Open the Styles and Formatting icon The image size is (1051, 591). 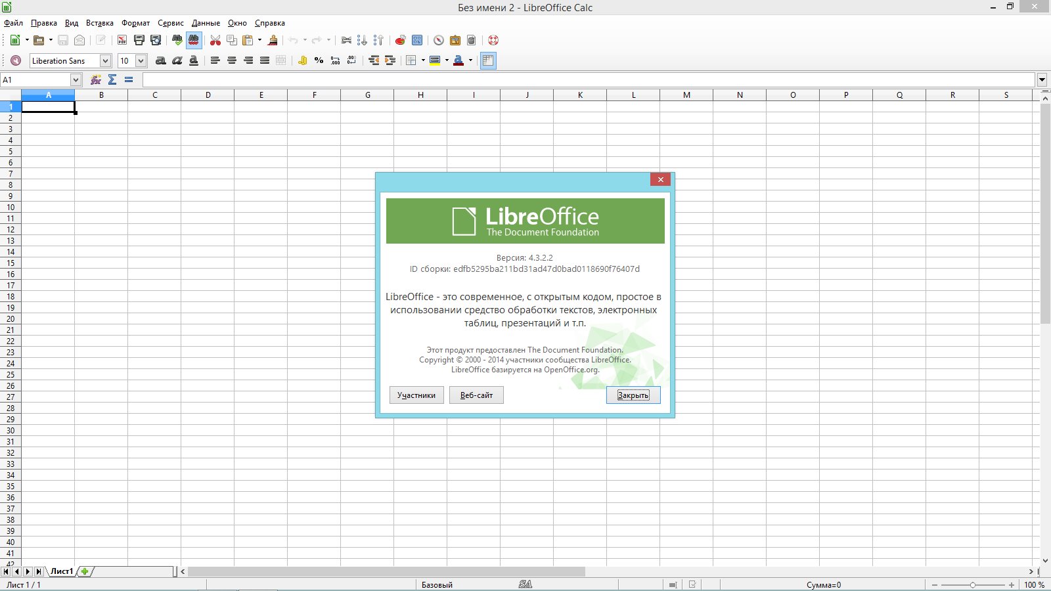point(16,60)
